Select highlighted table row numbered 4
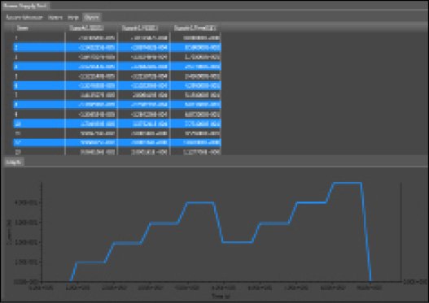The image size is (429, 303). (x=117, y=67)
